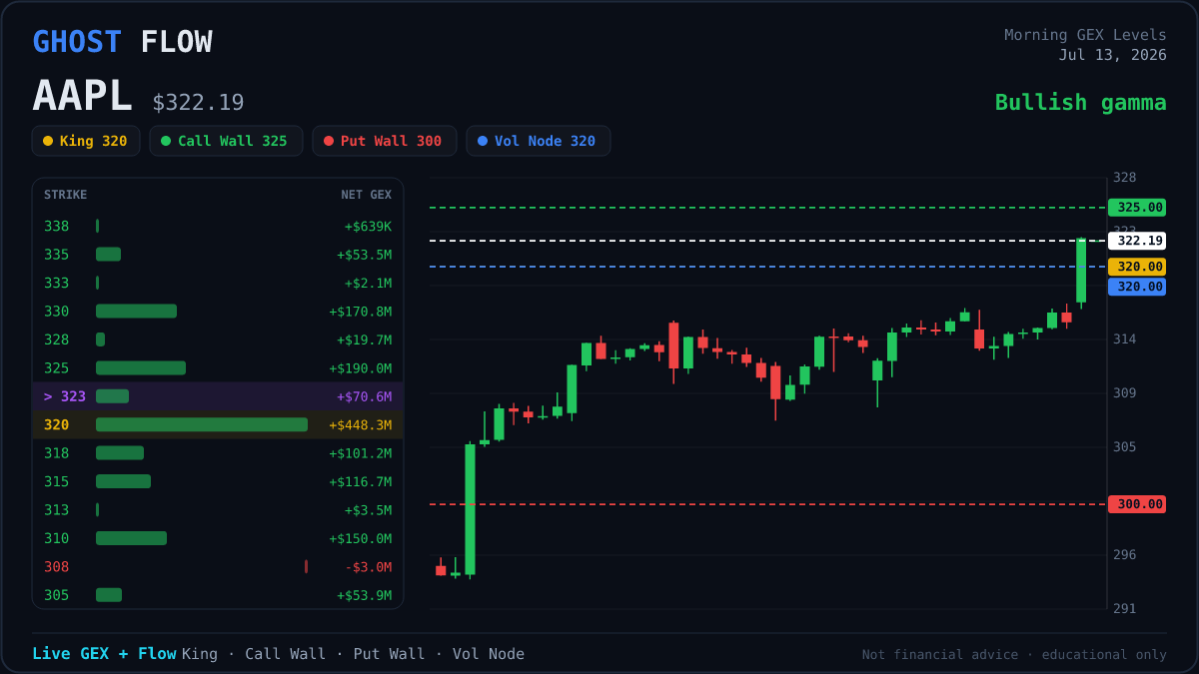The image size is (1199, 674).
Task: Click the 291 price axis label
Action: pyautogui.click(x=1124, y=609)
